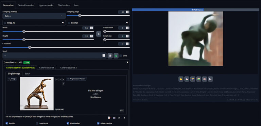Viewport: 261px width, 126px height.
Task: Expand the Hires. fix section arrow
Action: click(63, 23)
